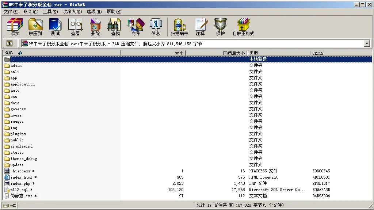The height and width of the screenshot is (210, 374).
Task: Click the Delete (删除) toolbar icon
Action: [x=95, y=27]
